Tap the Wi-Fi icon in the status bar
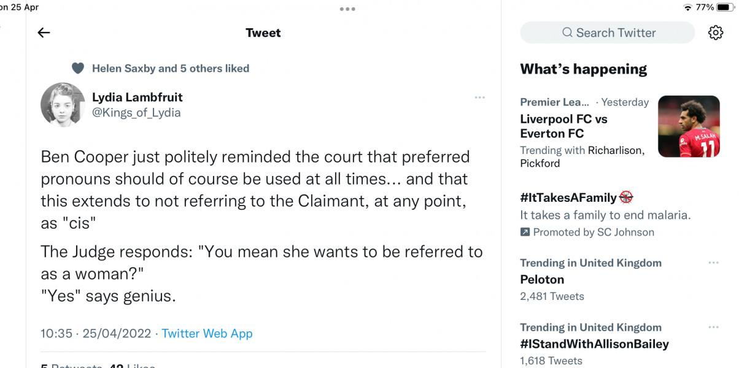Image resolution: width=739 pixels, height=368 pixels. 689,7
